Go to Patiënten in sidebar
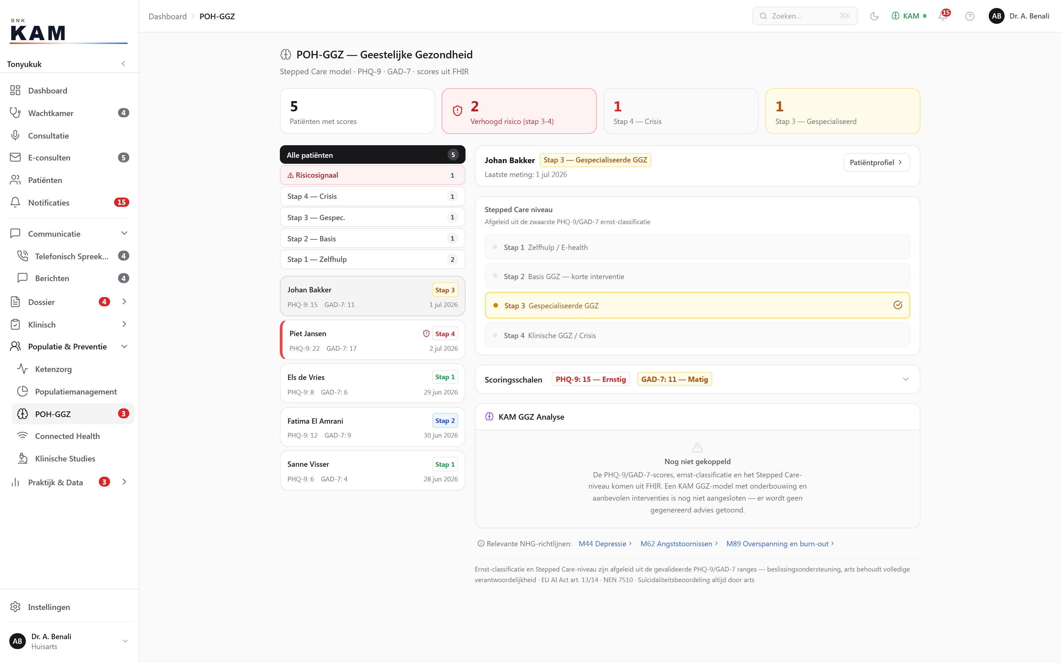Screen dimensions: 1061x663 pyautogui.click(x=69, y=180)
